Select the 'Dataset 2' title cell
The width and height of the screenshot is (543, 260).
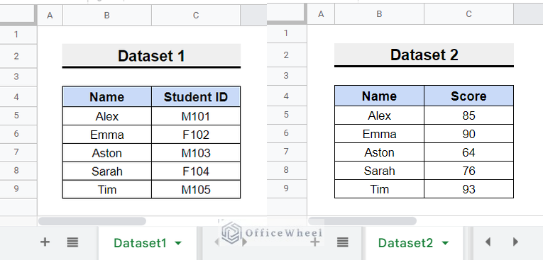pyautogui.click(x=424, y=55)
